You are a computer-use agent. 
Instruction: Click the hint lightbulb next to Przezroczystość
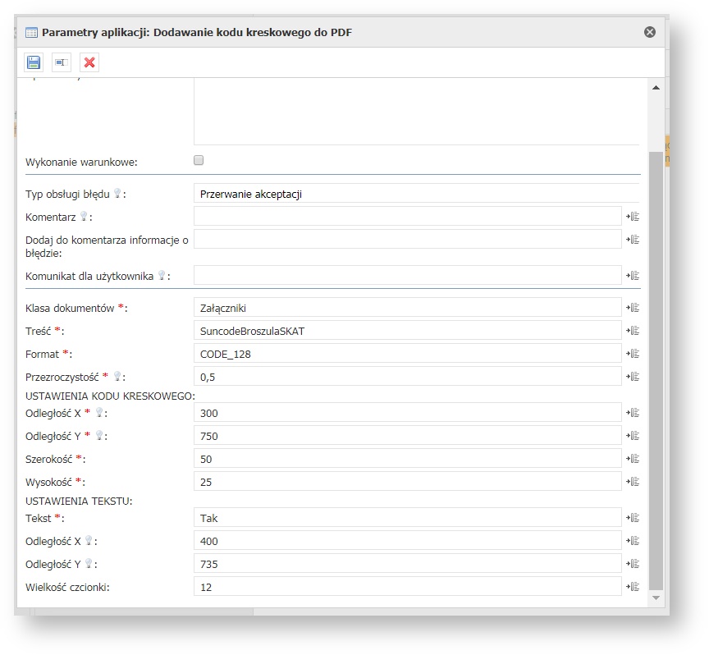click(117, 377)
